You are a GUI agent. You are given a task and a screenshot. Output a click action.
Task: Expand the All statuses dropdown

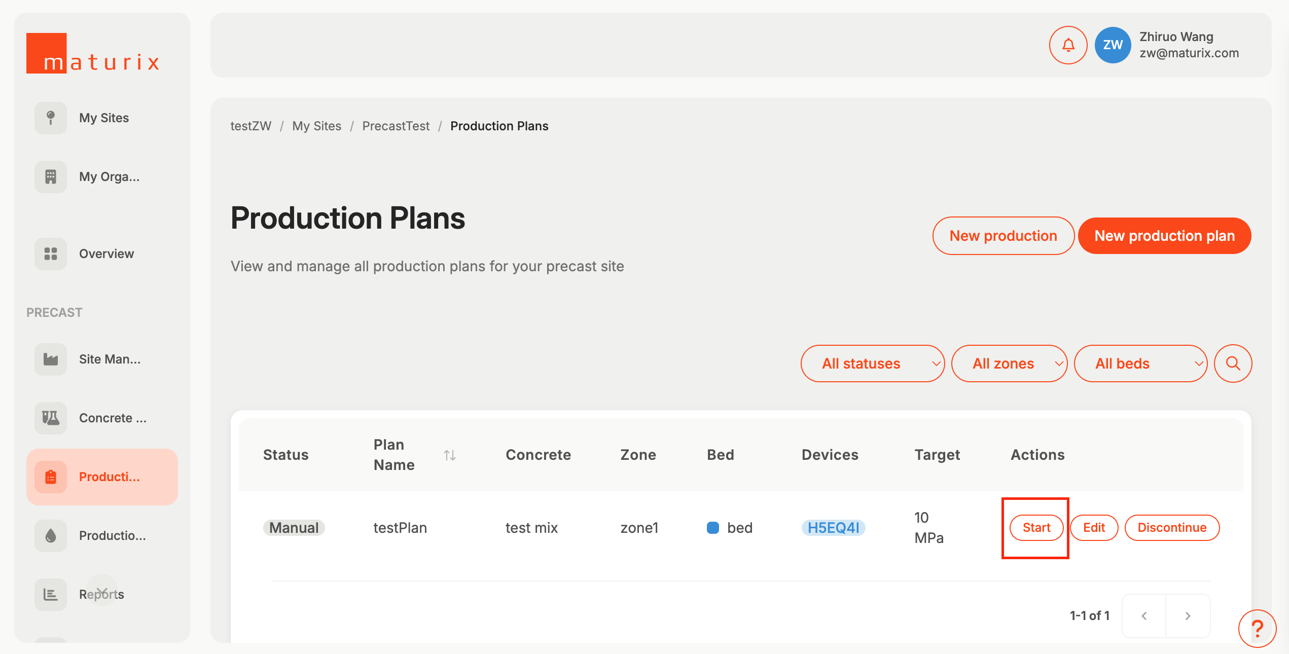click(x=872, y=364)
